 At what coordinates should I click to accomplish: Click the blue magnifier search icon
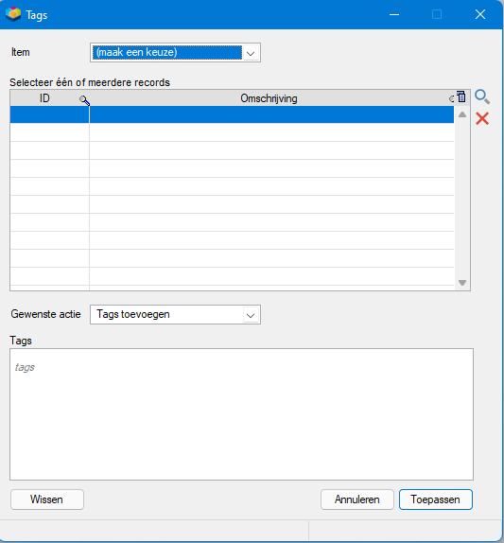482,96
